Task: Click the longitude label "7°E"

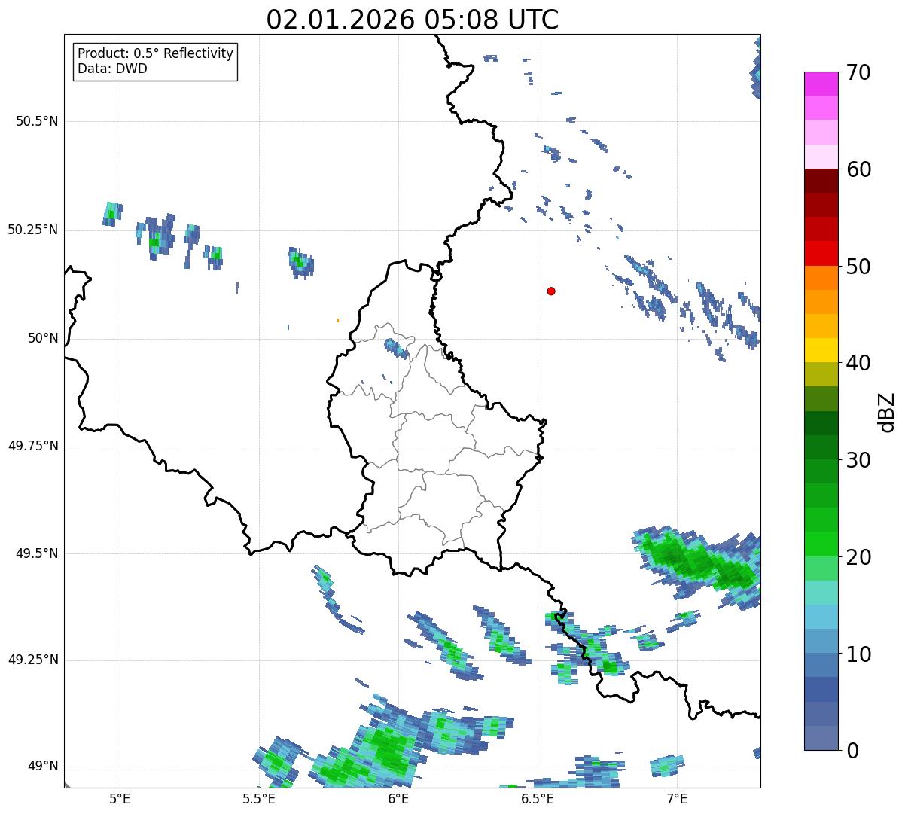Action: (677, 799)
